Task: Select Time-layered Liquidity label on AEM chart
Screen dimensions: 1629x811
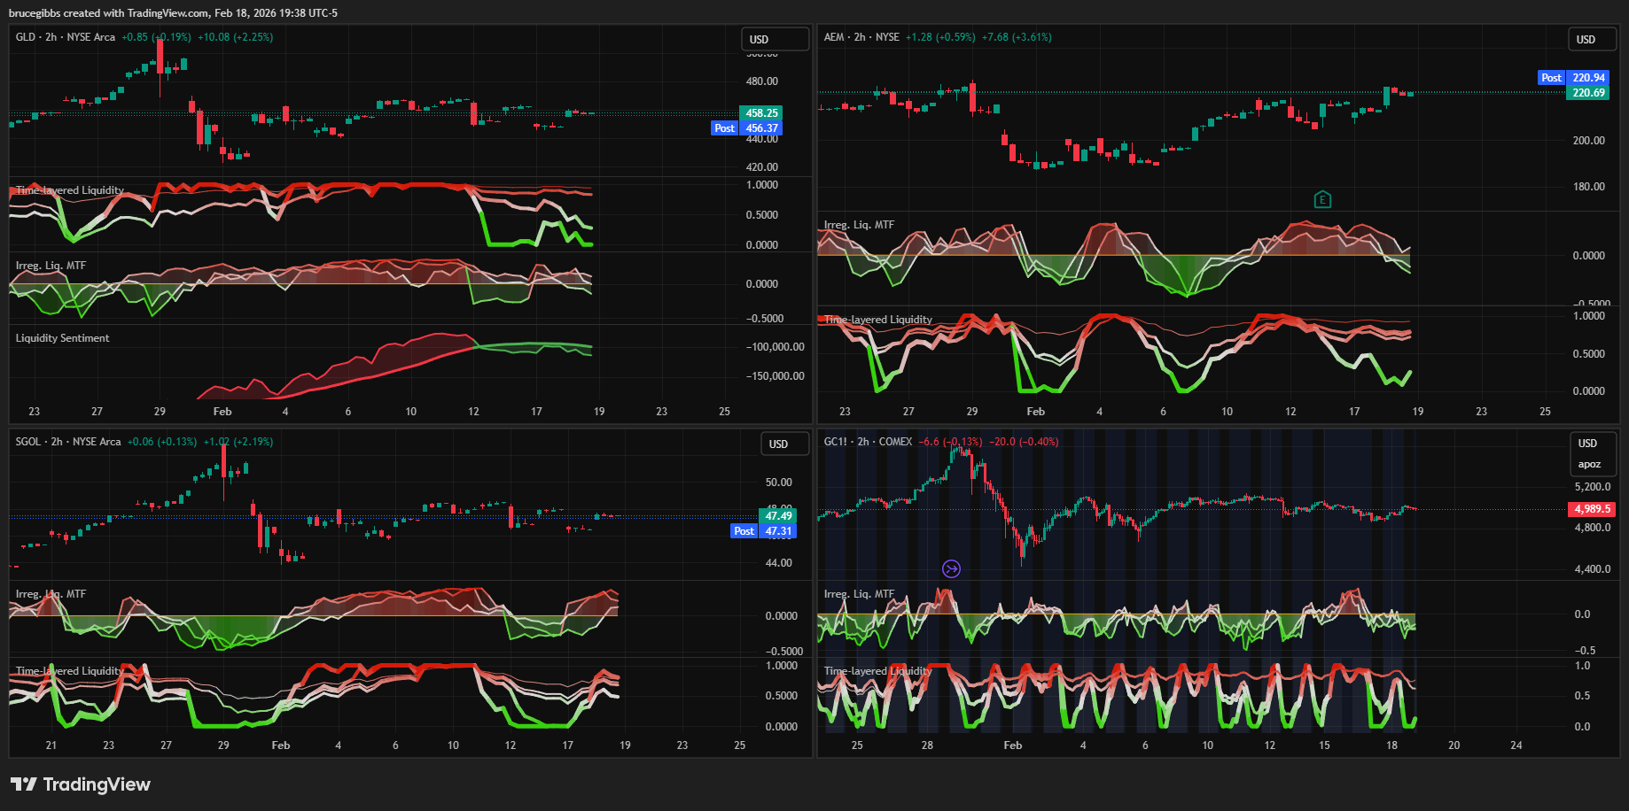Action: point(877,320)
